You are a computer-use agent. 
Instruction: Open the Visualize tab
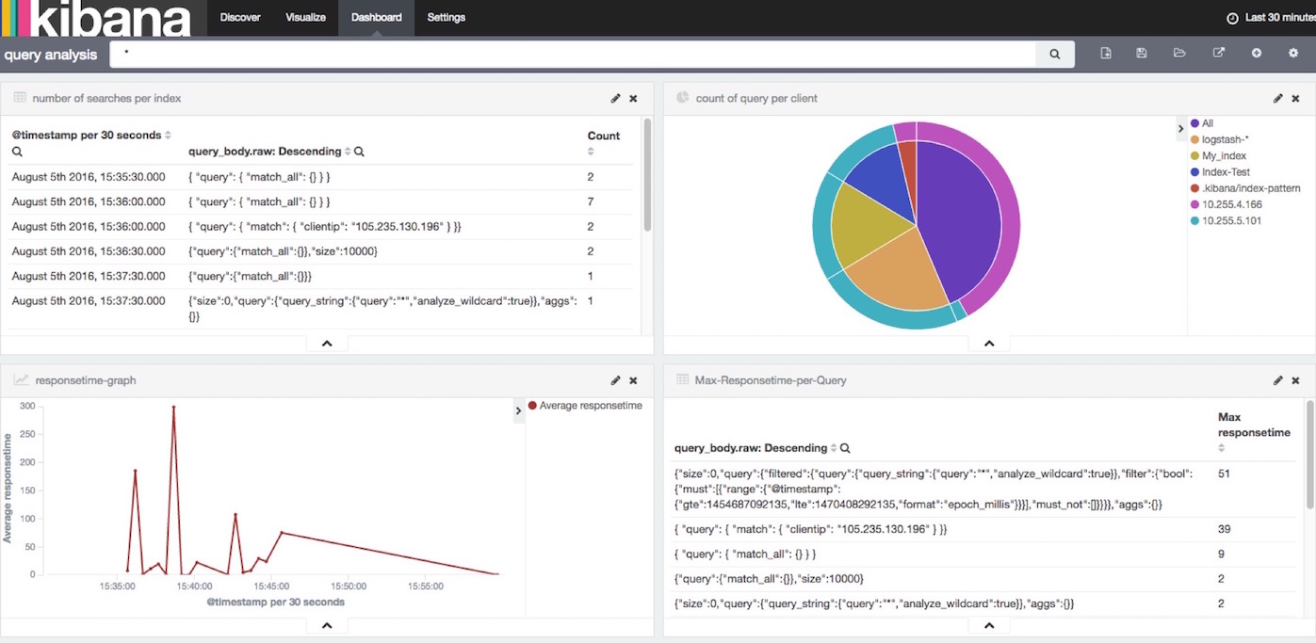(305, 17)
